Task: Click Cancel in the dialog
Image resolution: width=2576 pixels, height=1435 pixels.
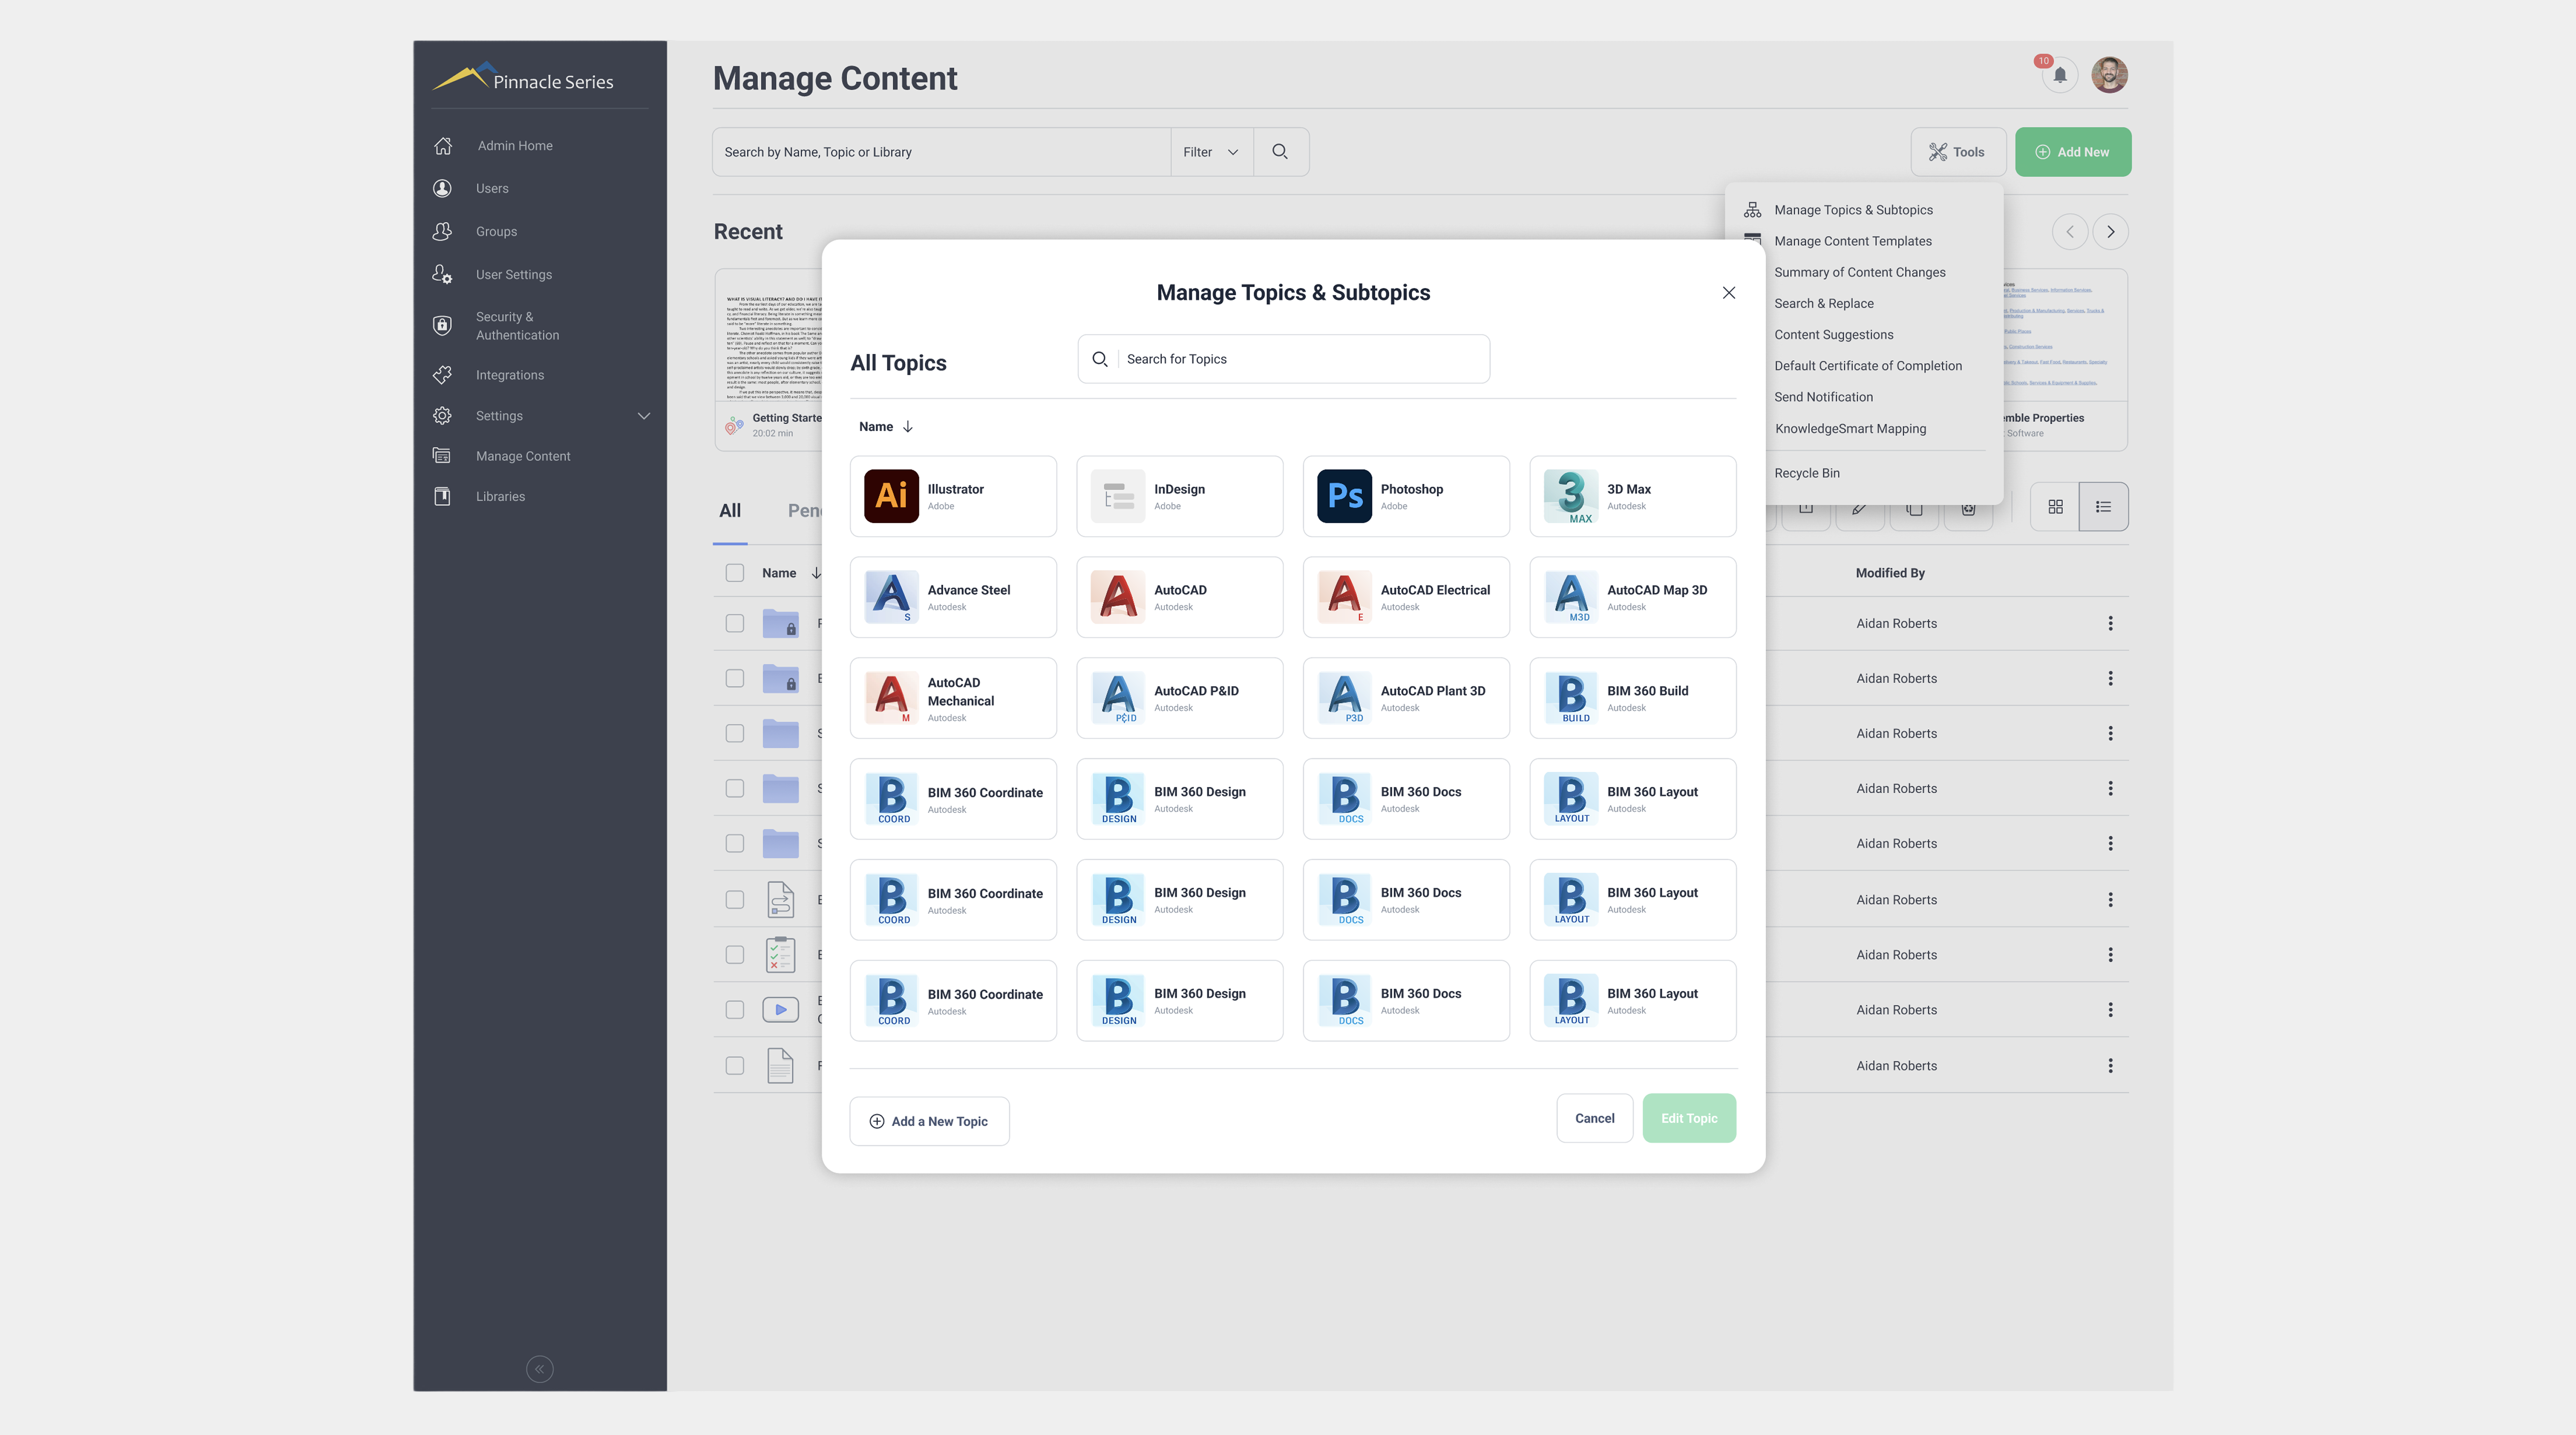Action: [1595, 1119]
